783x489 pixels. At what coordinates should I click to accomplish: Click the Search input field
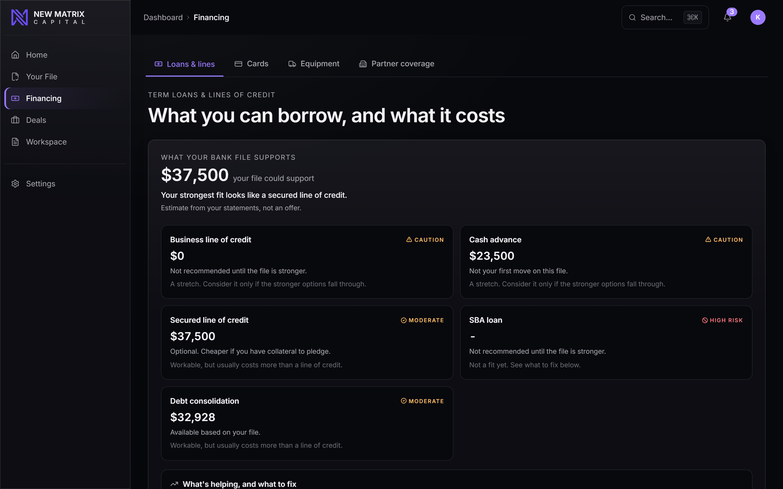pos(665,17)
